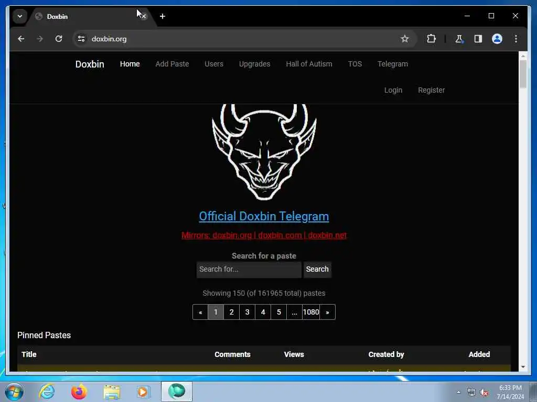
Task: Go to previous page with « button
Action: [200, 312]
